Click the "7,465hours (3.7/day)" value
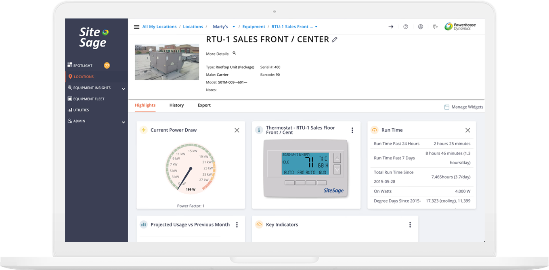 click(x=451, y=177)
